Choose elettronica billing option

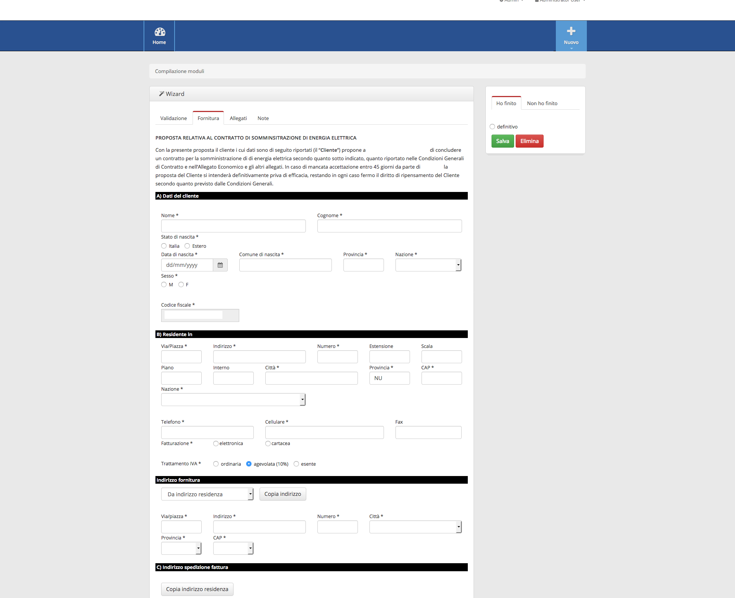216,444
